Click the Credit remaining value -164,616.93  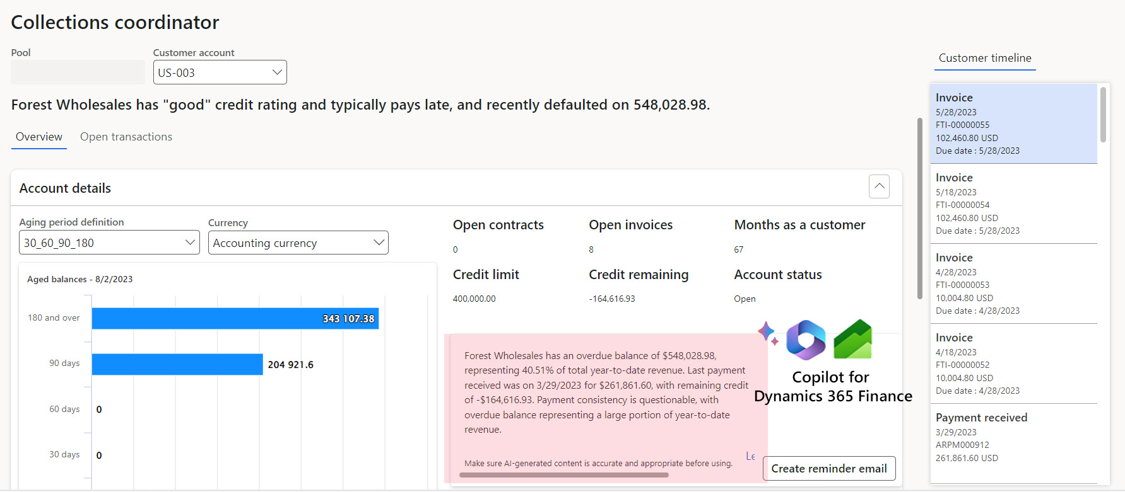point(612,299)
